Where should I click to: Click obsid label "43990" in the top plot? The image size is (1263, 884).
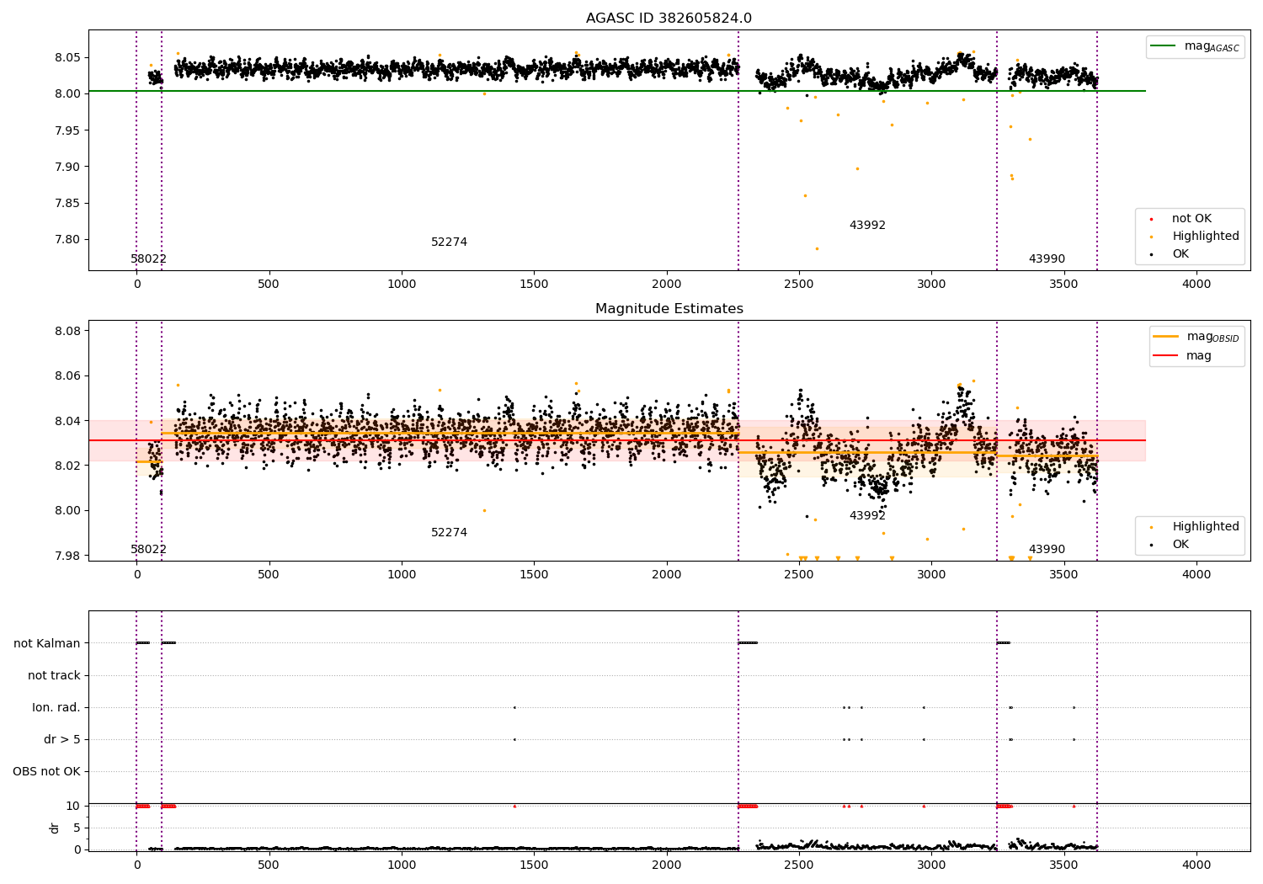tap(1047, 259)
